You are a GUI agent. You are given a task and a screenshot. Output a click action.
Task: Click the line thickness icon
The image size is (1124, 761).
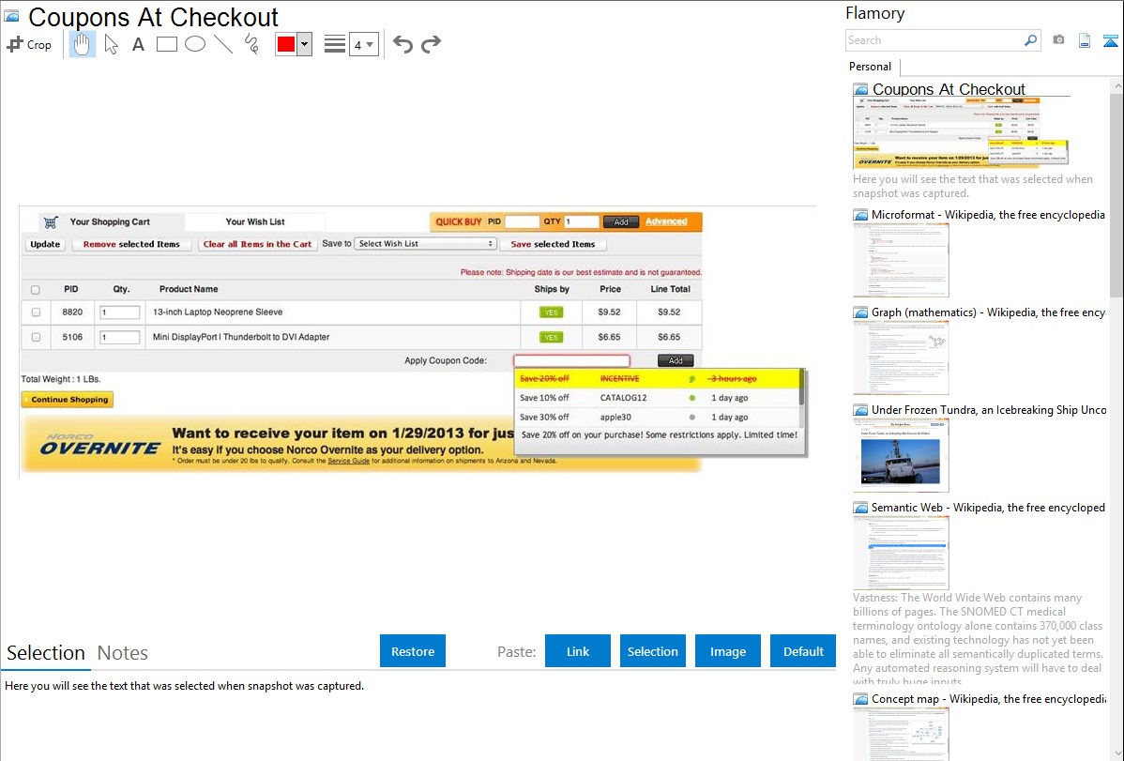[334, 44]
